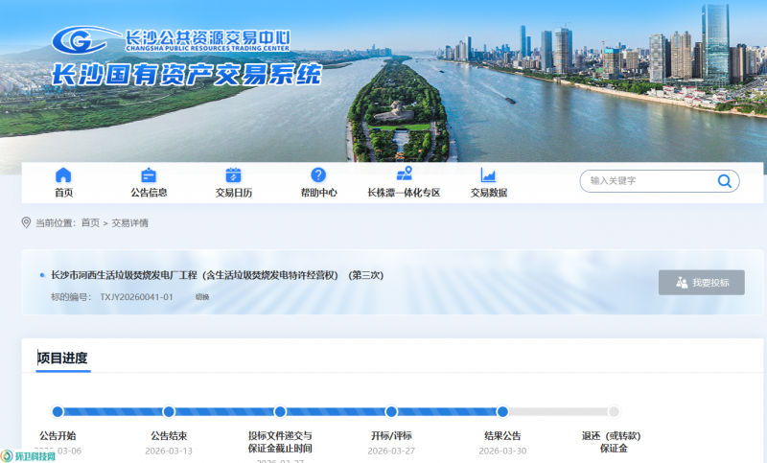Click the 首页 home icon
The width and height of the screenshot is (767, 463).
point(63,175)
